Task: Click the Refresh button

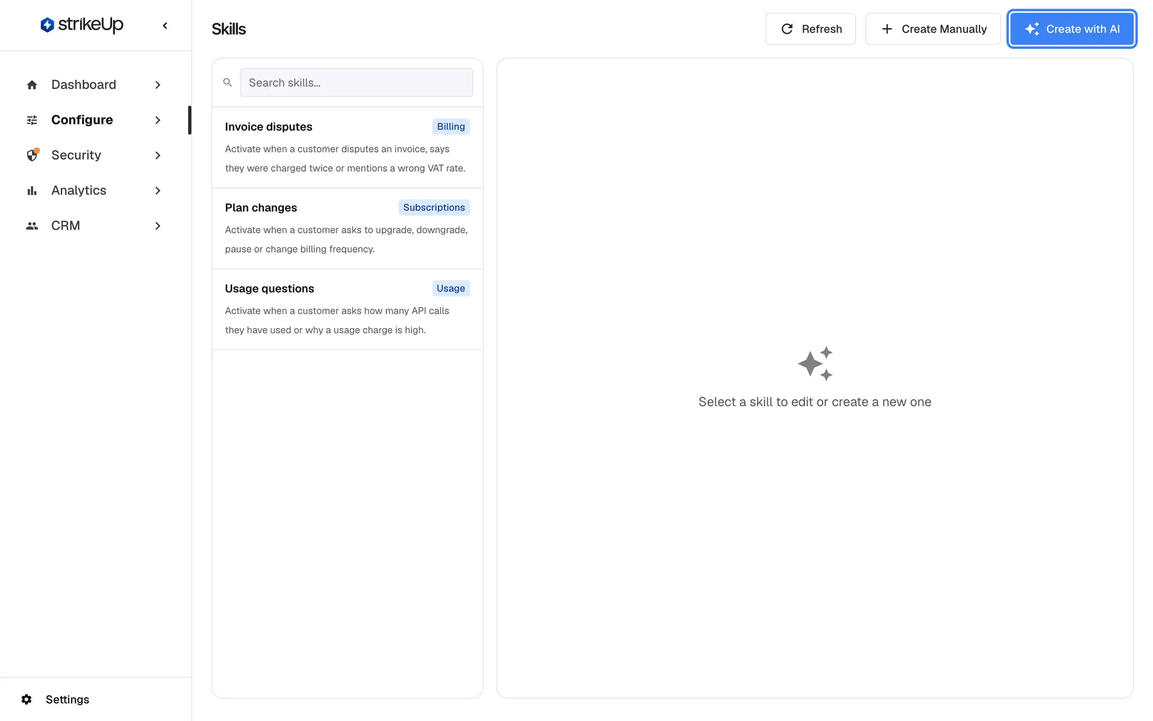Action: [x=810, y=29]
